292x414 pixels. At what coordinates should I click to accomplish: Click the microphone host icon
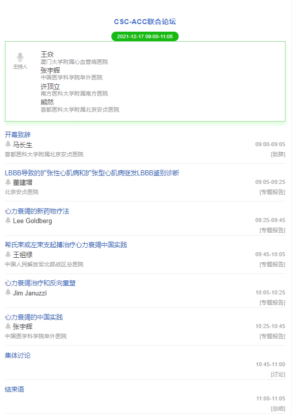[20, 57]
